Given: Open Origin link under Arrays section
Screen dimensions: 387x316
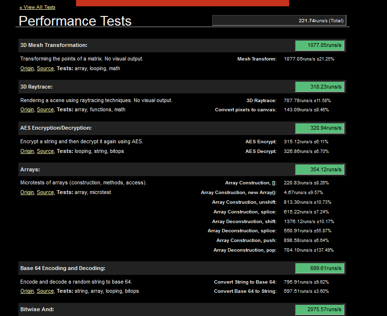Looking at the screenshot, I should (x=27, y=192).
